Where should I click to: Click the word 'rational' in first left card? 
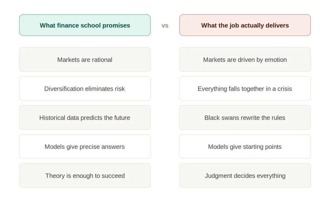tap(102, 60)
